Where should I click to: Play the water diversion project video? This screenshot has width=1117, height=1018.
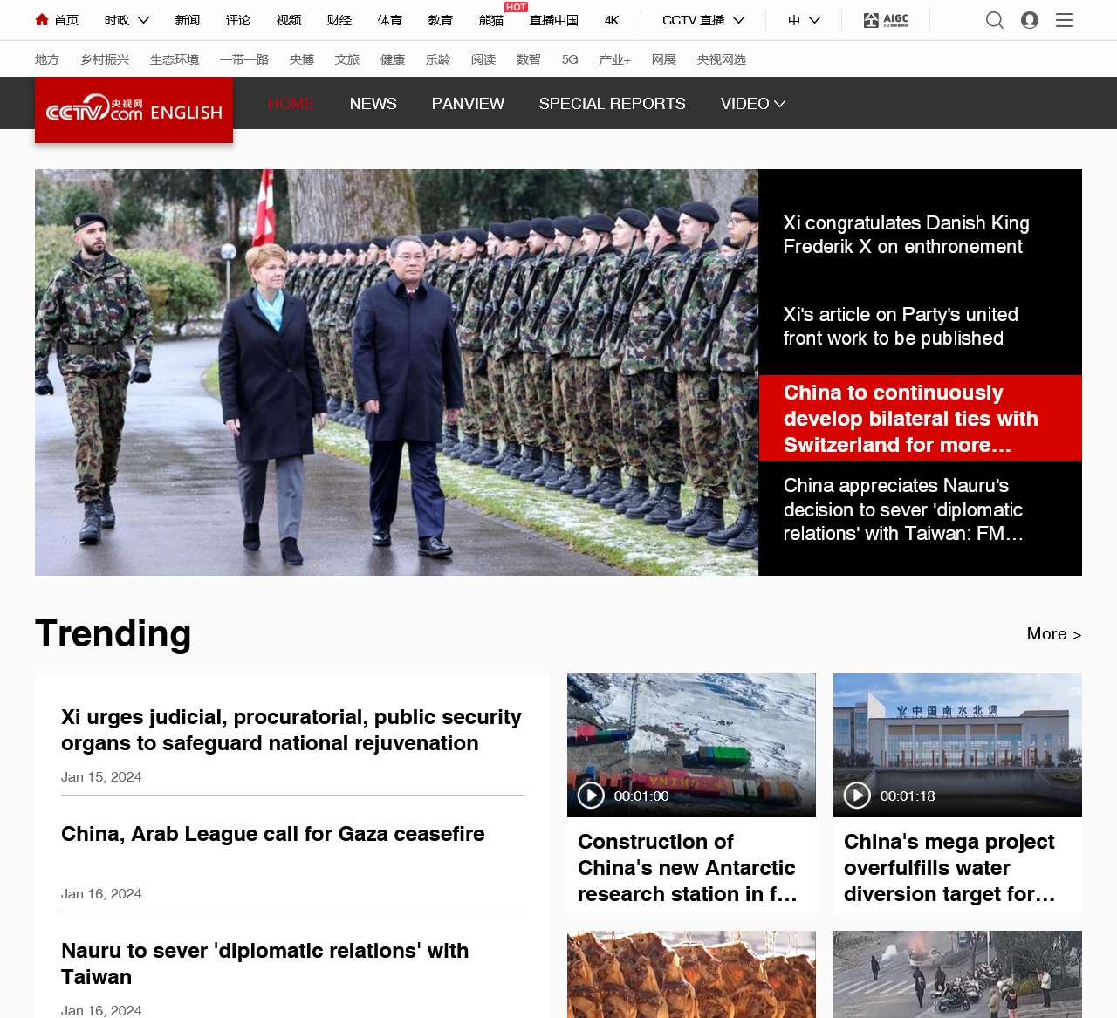pos(857,796)
